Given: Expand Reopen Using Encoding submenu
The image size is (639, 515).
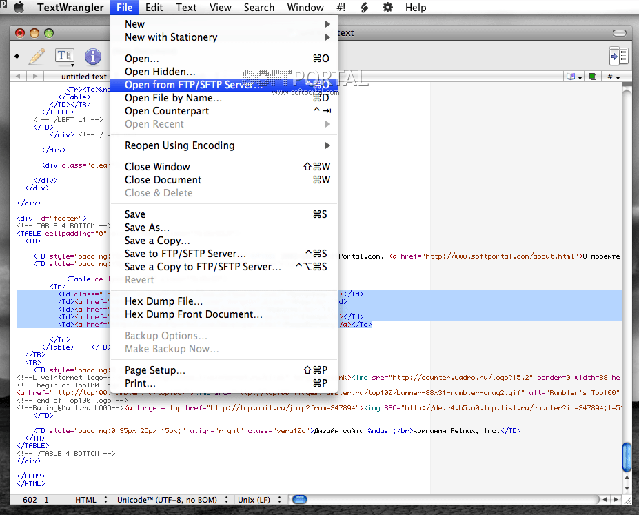Looking at the screenshot, I should pos(224,145).
